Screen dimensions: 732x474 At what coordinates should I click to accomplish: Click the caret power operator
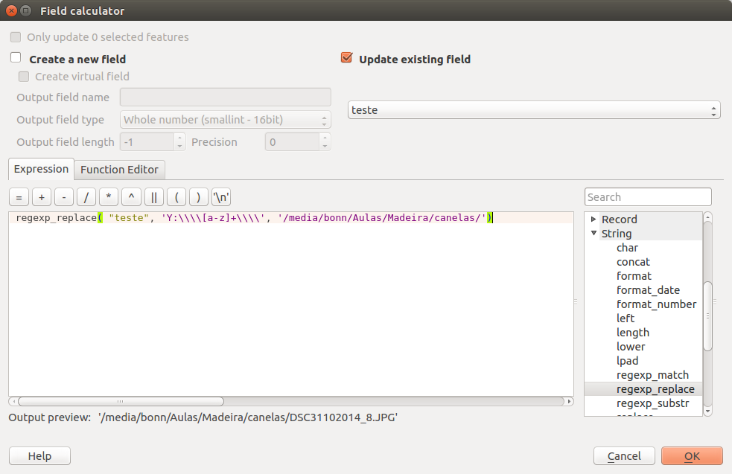[x=131, y=197]
